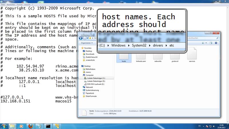Click the DE language indicator in tray
The height and width of the screenshot is (129, 229).
click(200, 126)
